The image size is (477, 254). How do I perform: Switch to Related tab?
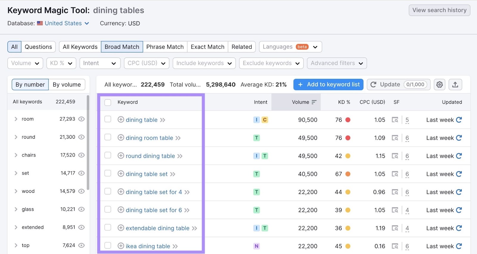[242, 47]
